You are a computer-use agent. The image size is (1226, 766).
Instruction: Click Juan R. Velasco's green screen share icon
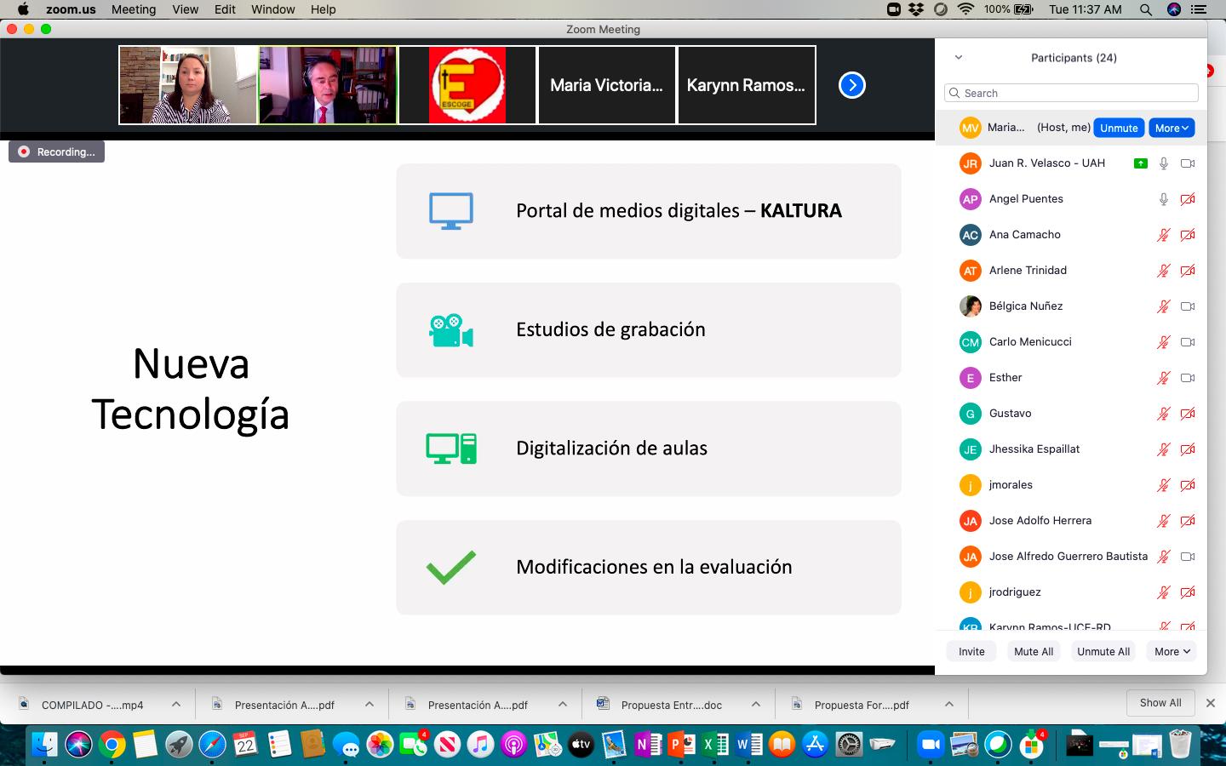[1140, 163]
